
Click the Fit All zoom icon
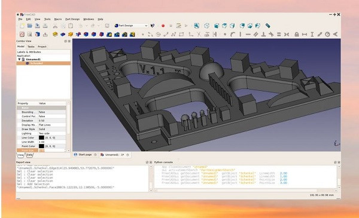click(196, 26)
